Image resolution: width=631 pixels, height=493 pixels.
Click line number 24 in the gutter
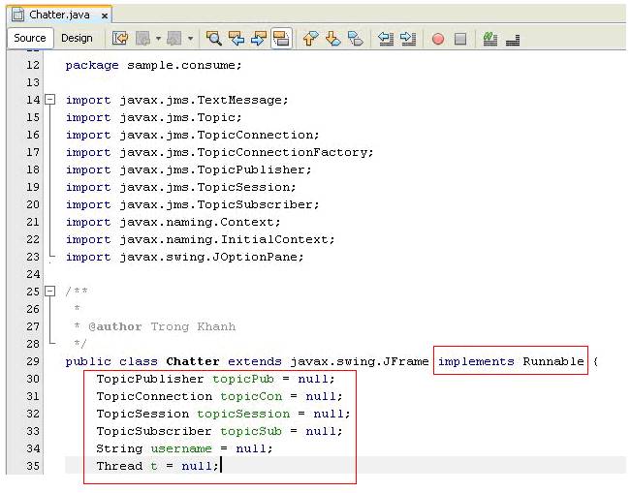(x=33, y=274)
